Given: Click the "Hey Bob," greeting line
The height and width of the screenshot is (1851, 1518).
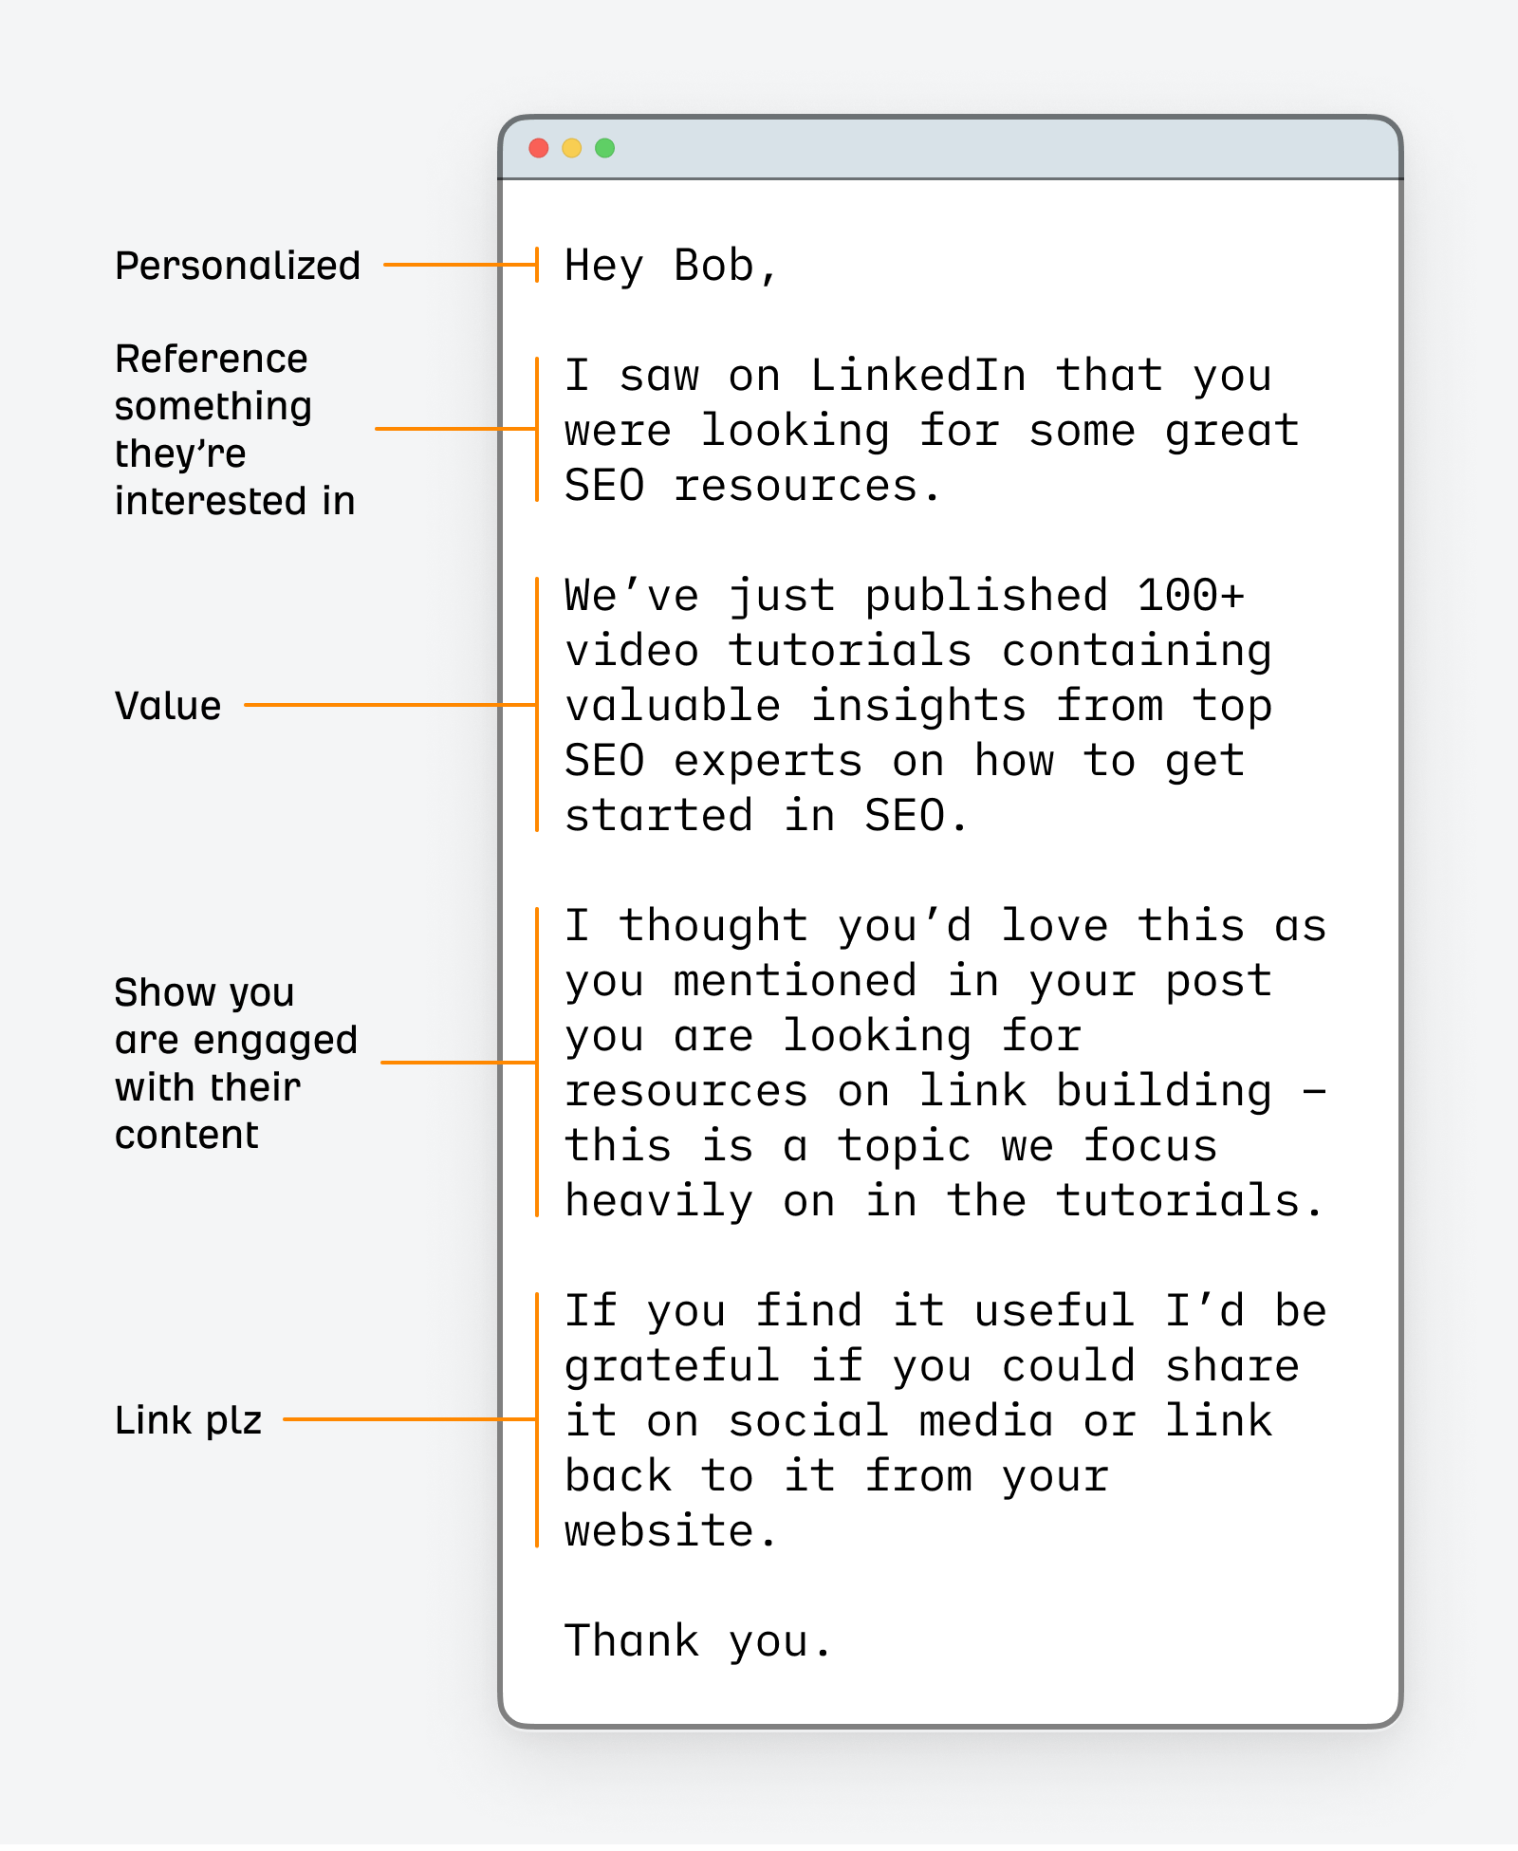Looking at the screenshot, I should click(671, 266).
